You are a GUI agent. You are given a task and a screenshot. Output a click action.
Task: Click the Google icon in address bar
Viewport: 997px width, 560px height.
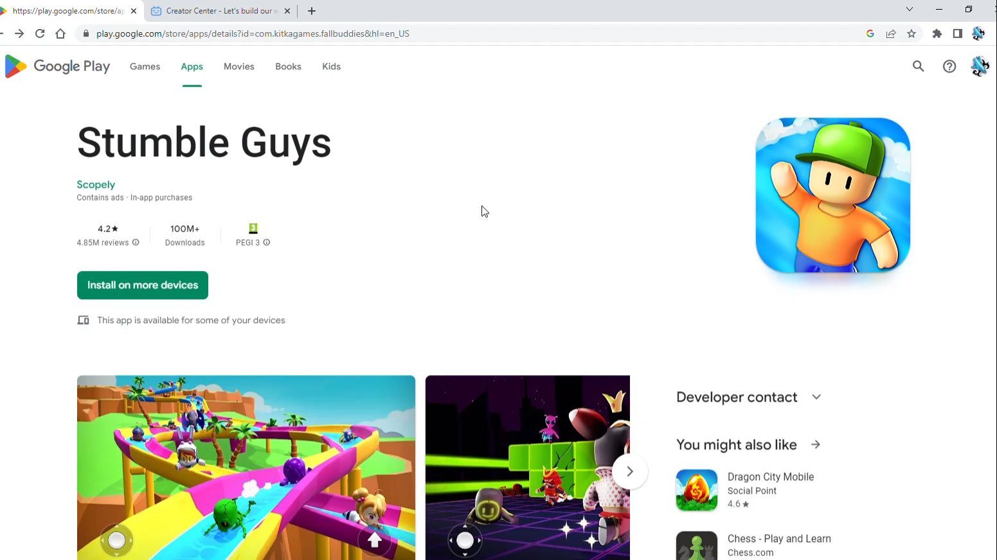point(870,33)
